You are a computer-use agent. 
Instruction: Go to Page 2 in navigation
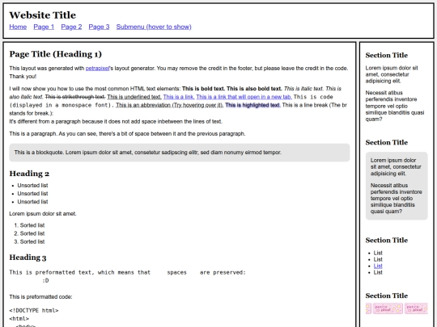coord(71,27)
